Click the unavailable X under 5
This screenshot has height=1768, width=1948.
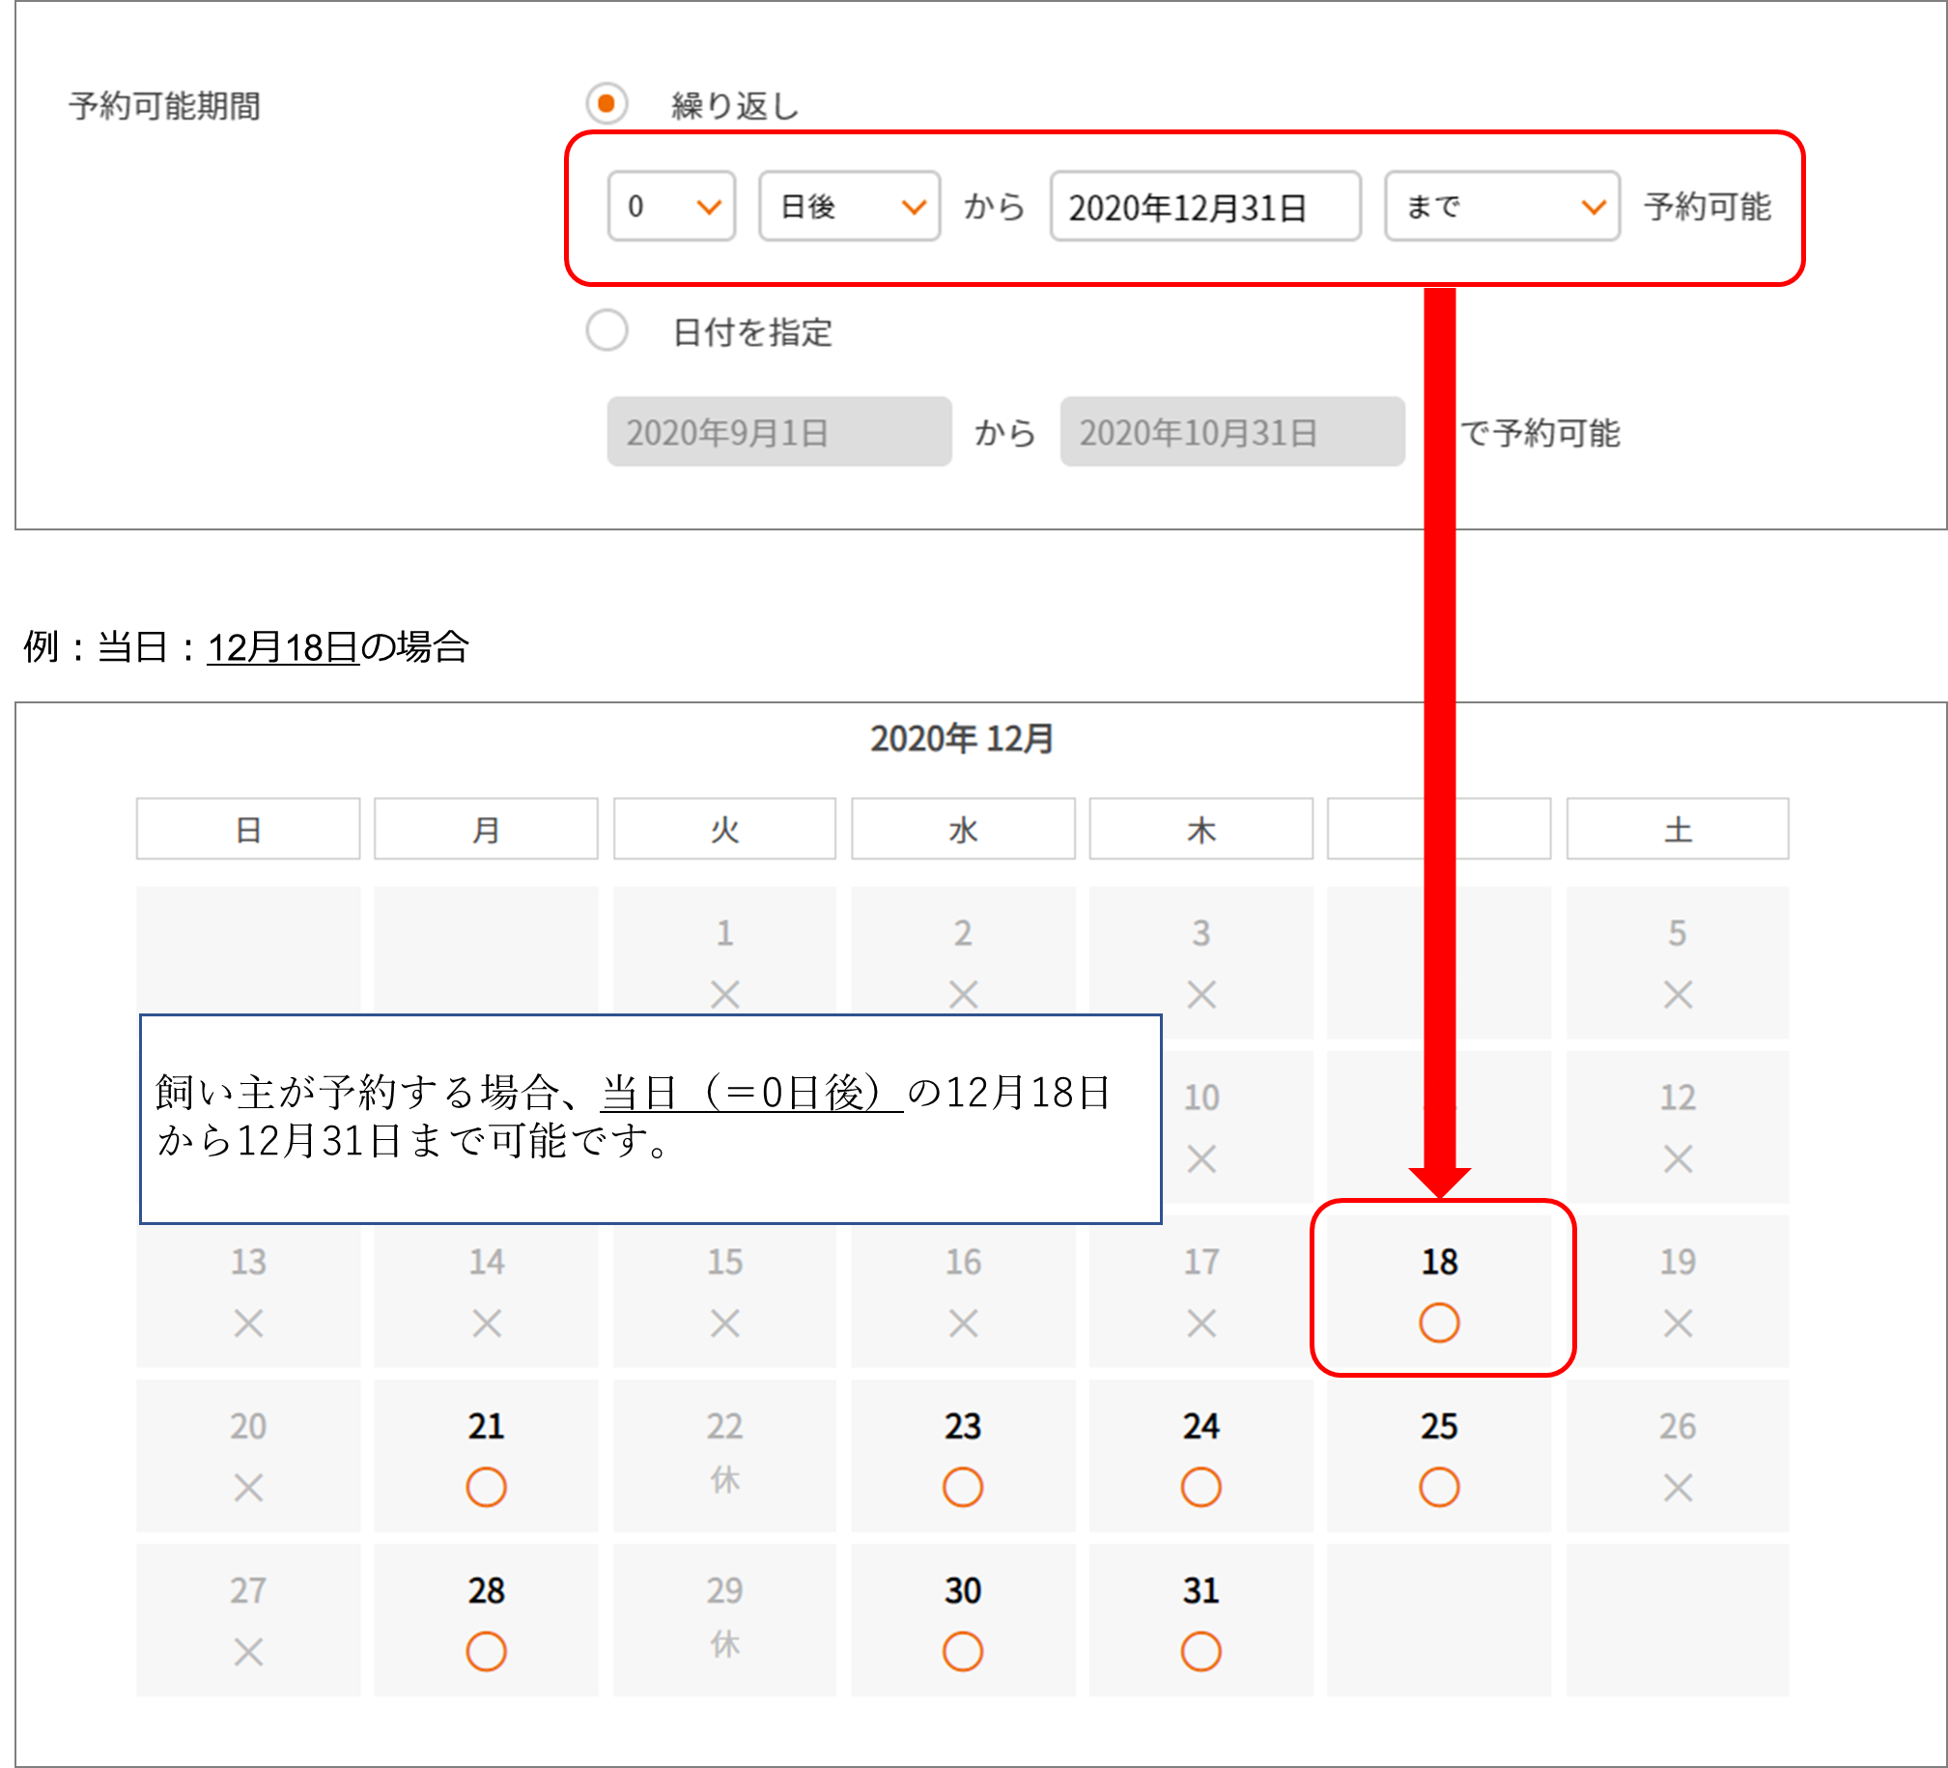[x=1678, y=995]
